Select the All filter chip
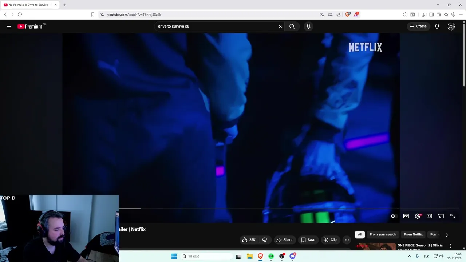The image size is (466, 262). (x=360, y=234)
